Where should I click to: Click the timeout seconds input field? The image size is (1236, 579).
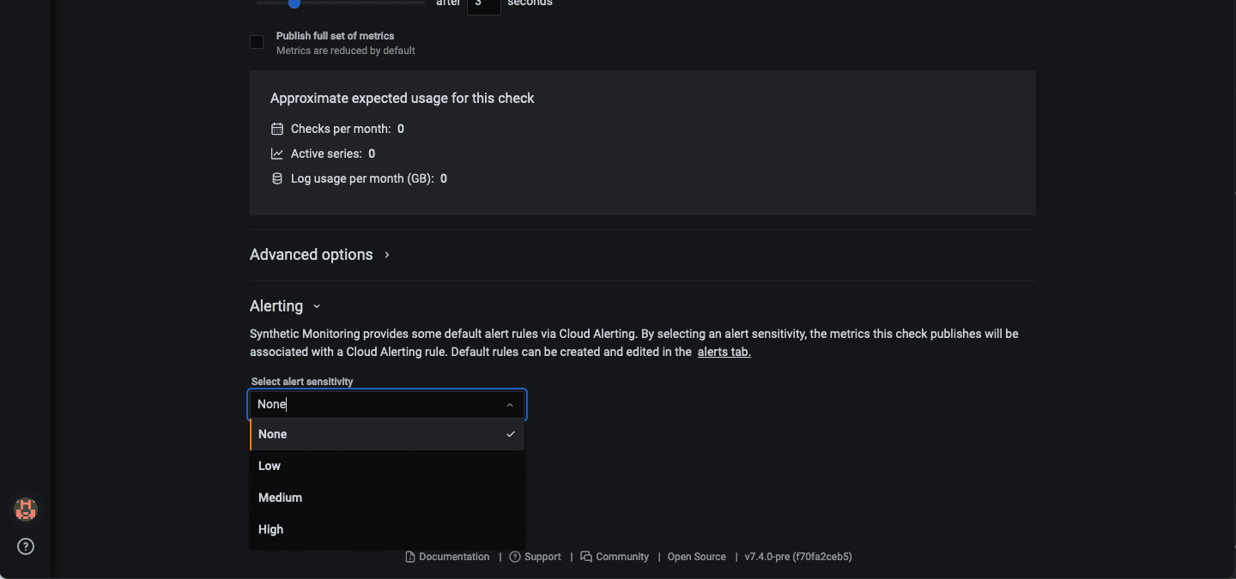[483, 4]
